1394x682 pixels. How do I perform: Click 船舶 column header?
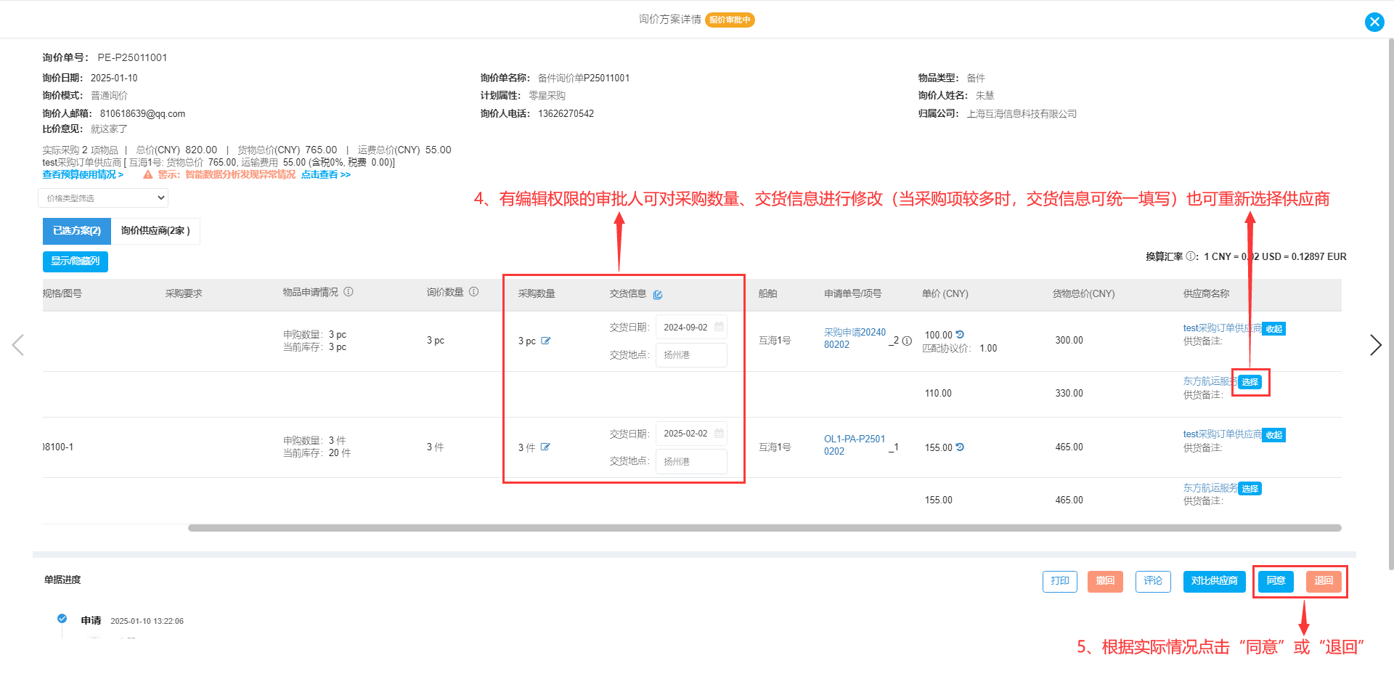click(767, 293)
